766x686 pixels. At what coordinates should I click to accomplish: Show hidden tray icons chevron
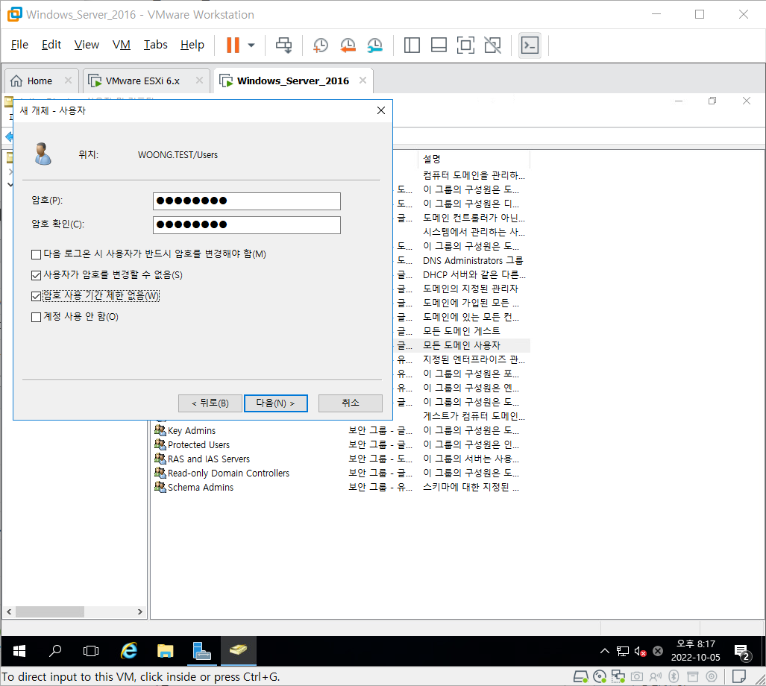pos(605,651)
